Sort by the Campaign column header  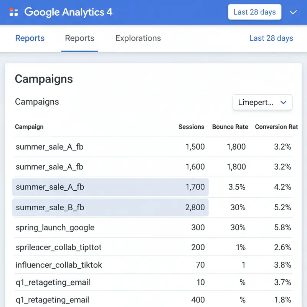point(29,127)
